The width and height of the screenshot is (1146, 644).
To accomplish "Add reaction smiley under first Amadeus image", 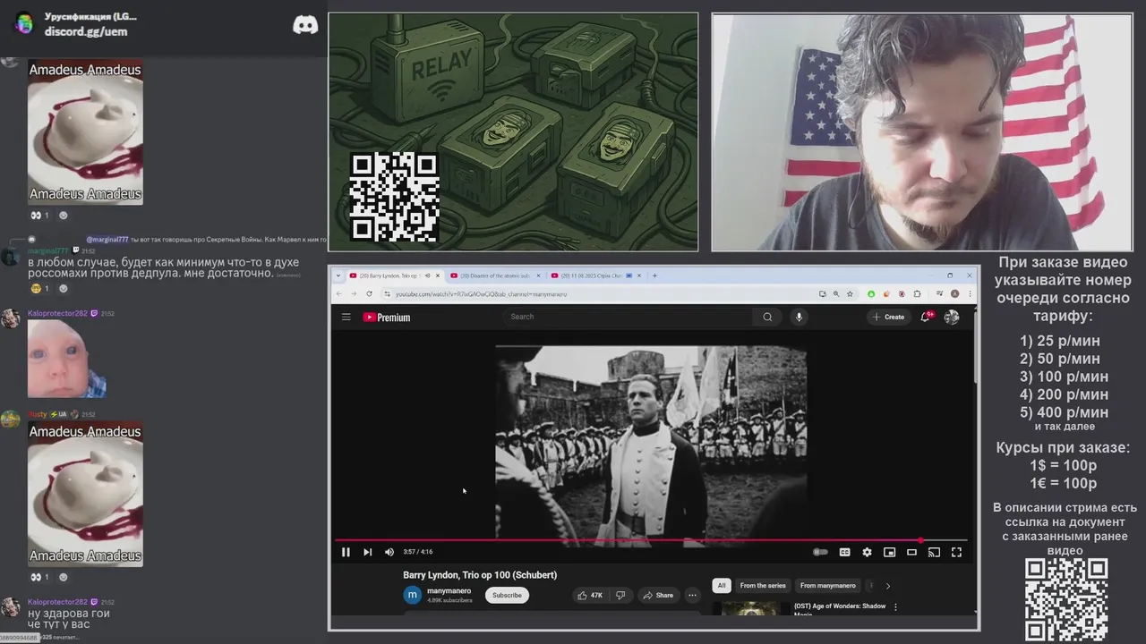I will point(63,216).
